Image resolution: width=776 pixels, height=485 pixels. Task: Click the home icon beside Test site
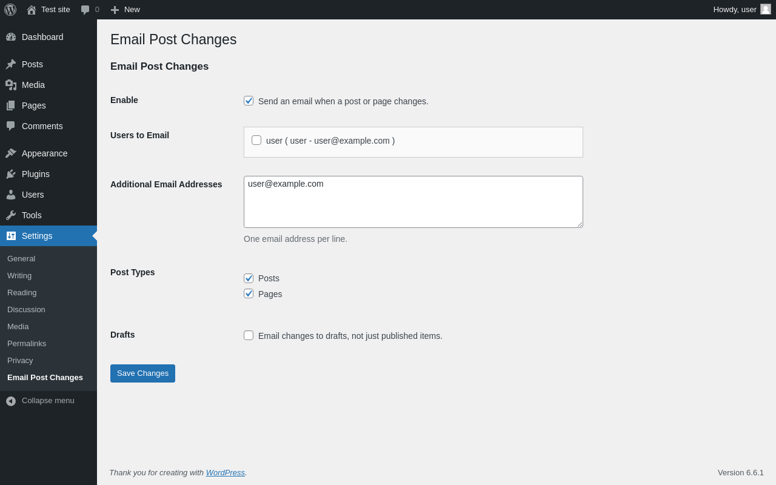pyautogui.click(x=32, y=10)
